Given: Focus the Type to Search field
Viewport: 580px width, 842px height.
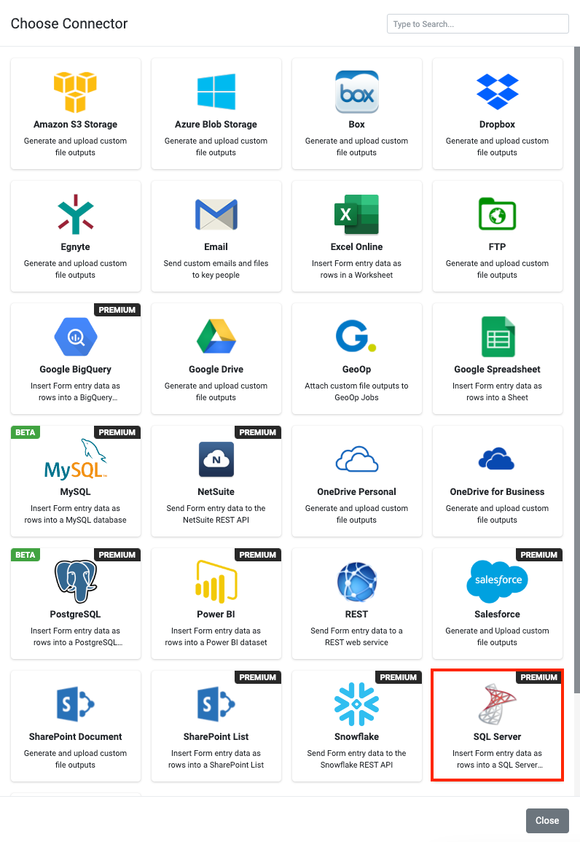Looking at the screenshot, I should [478, 23].
